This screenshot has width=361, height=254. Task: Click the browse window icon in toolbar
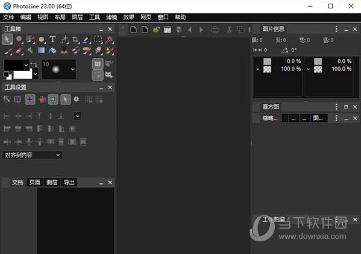pos(168,30)
